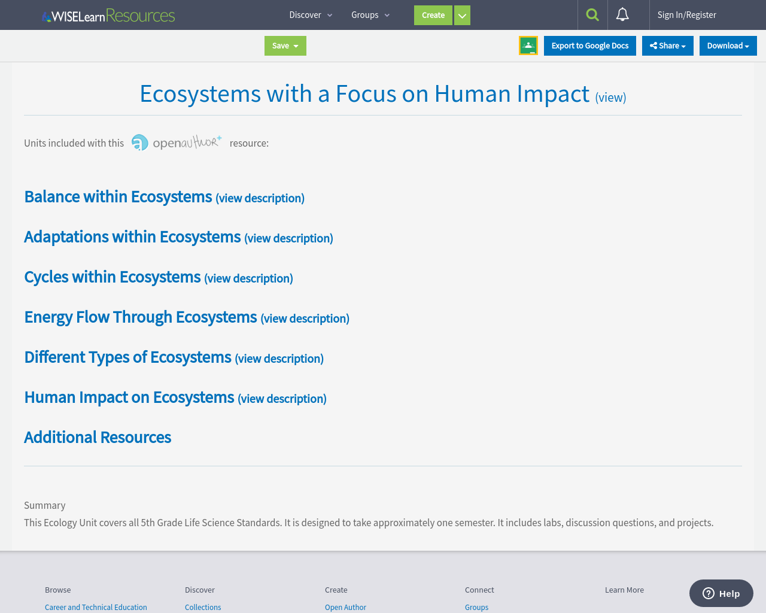
Task: Expand the Create button's dropdown arrow
Action: [x=462, y=15]
